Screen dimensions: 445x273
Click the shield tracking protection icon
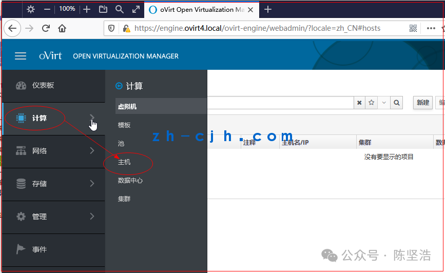(x=111, y=28)
